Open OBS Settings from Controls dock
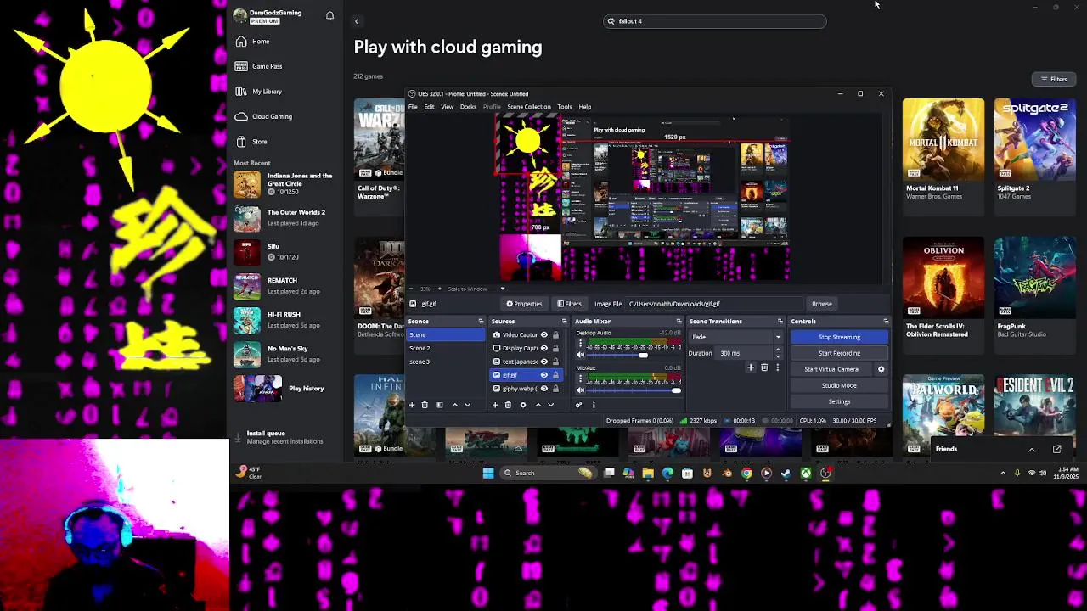Viewport: 1087px width, 611px height. coord(839,401)
